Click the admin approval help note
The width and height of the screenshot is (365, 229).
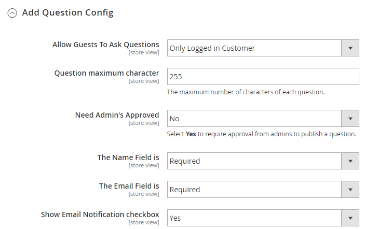click(x=262, y=134)
